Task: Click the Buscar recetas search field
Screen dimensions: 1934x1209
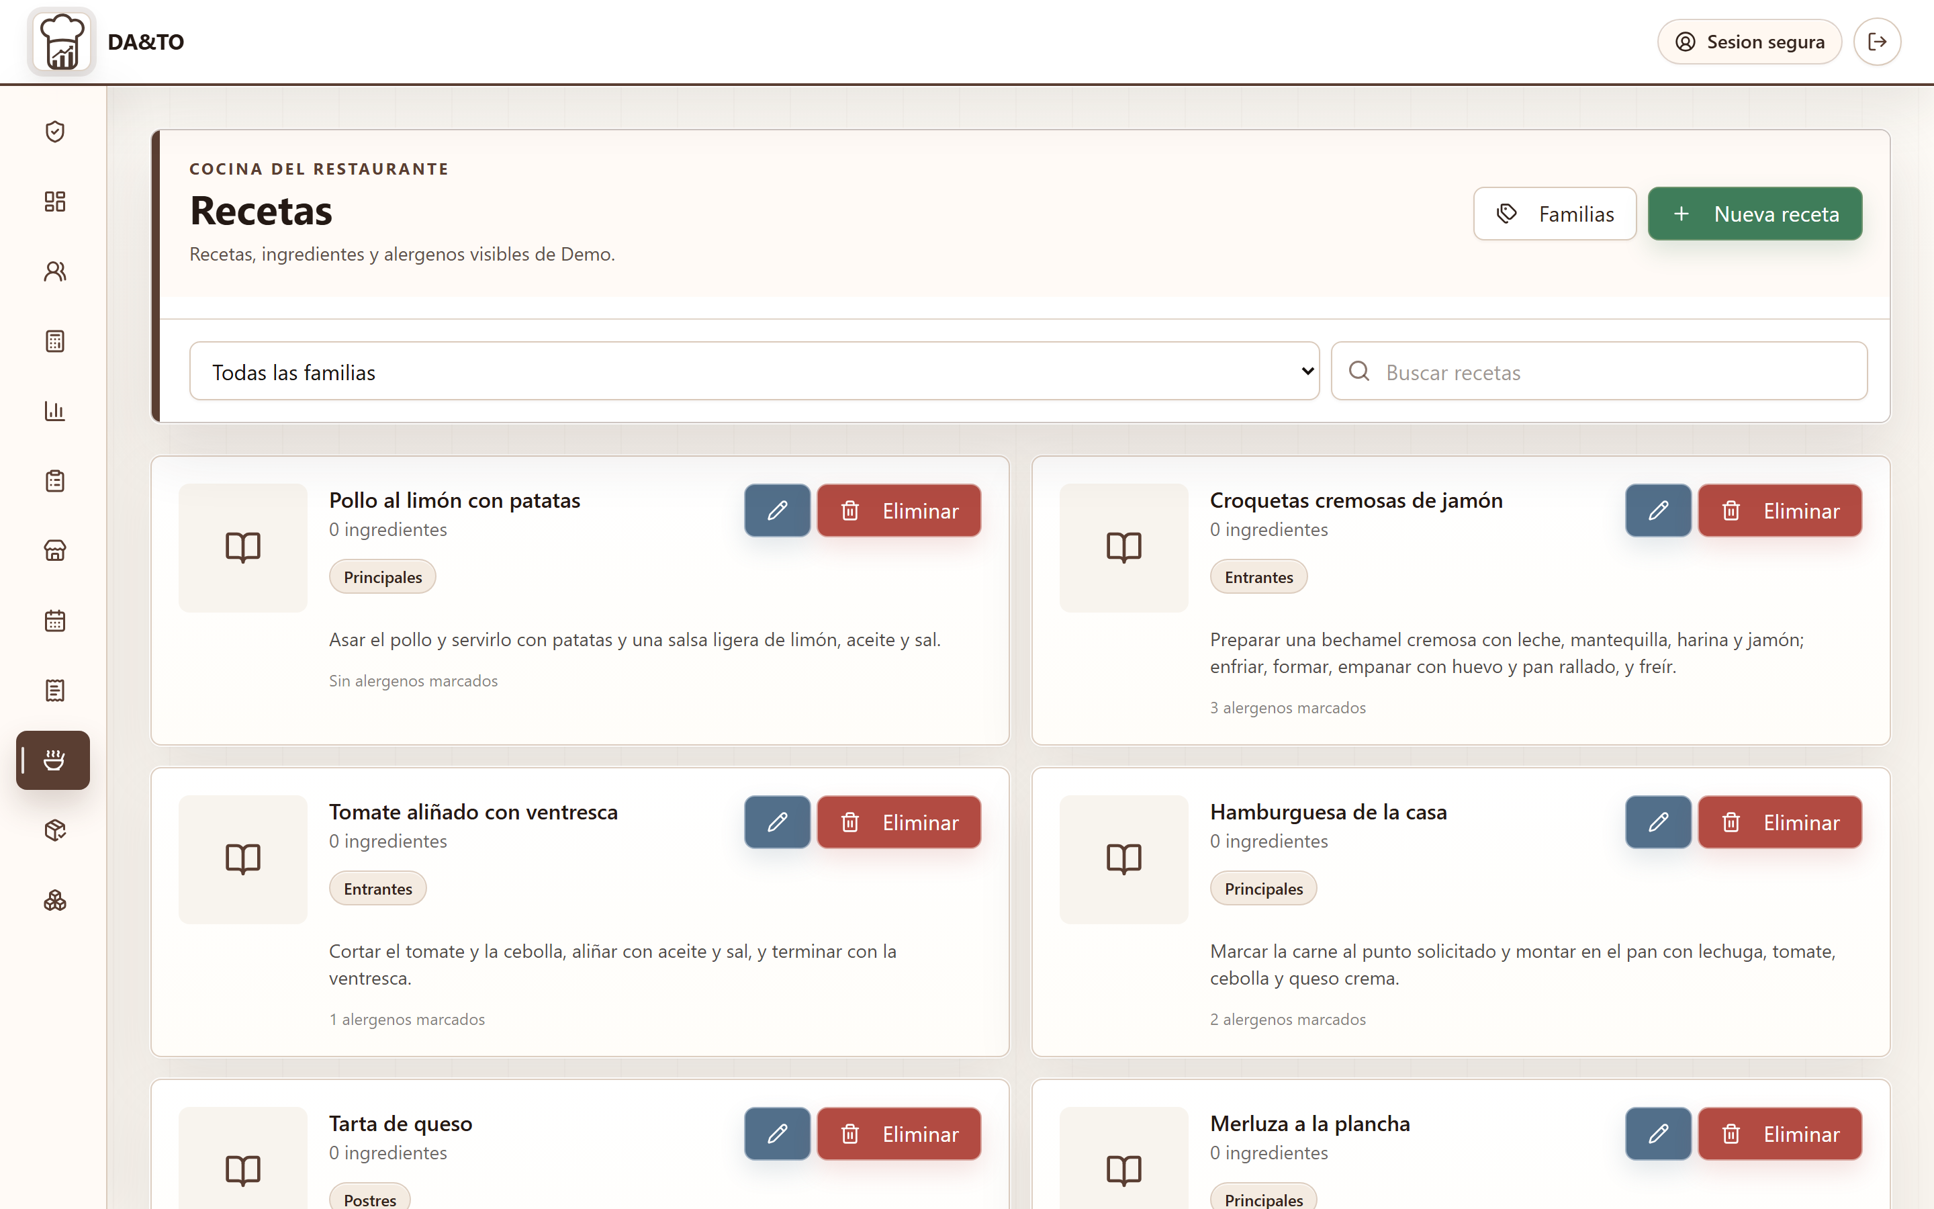Action: click(x=1598, y=371)
